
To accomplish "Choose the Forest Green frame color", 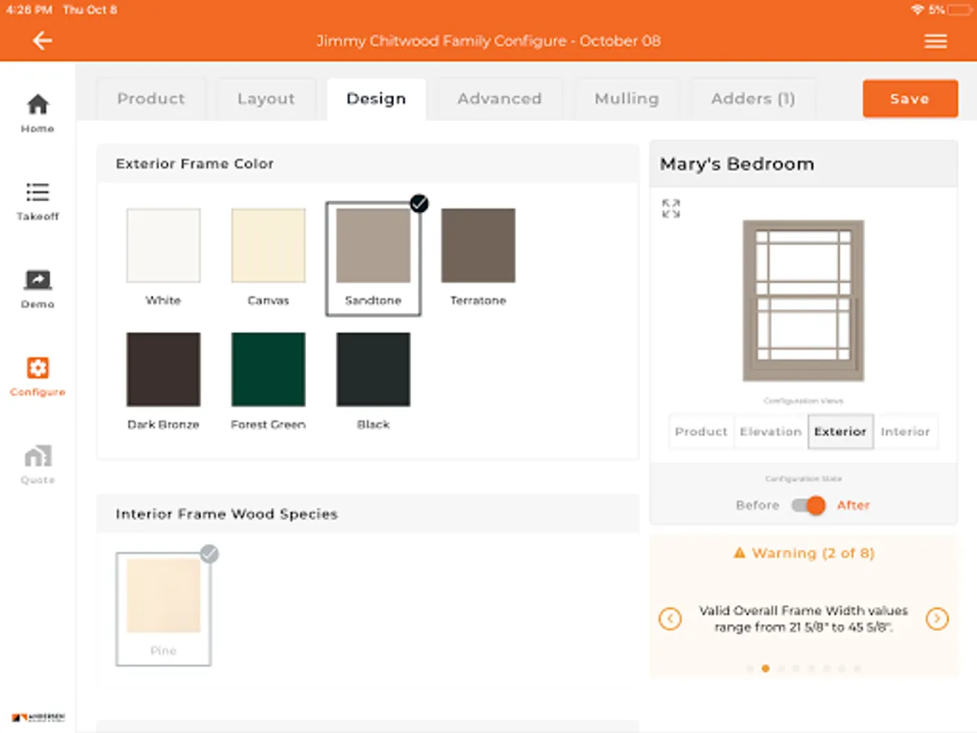I will (x=268, y=381).
